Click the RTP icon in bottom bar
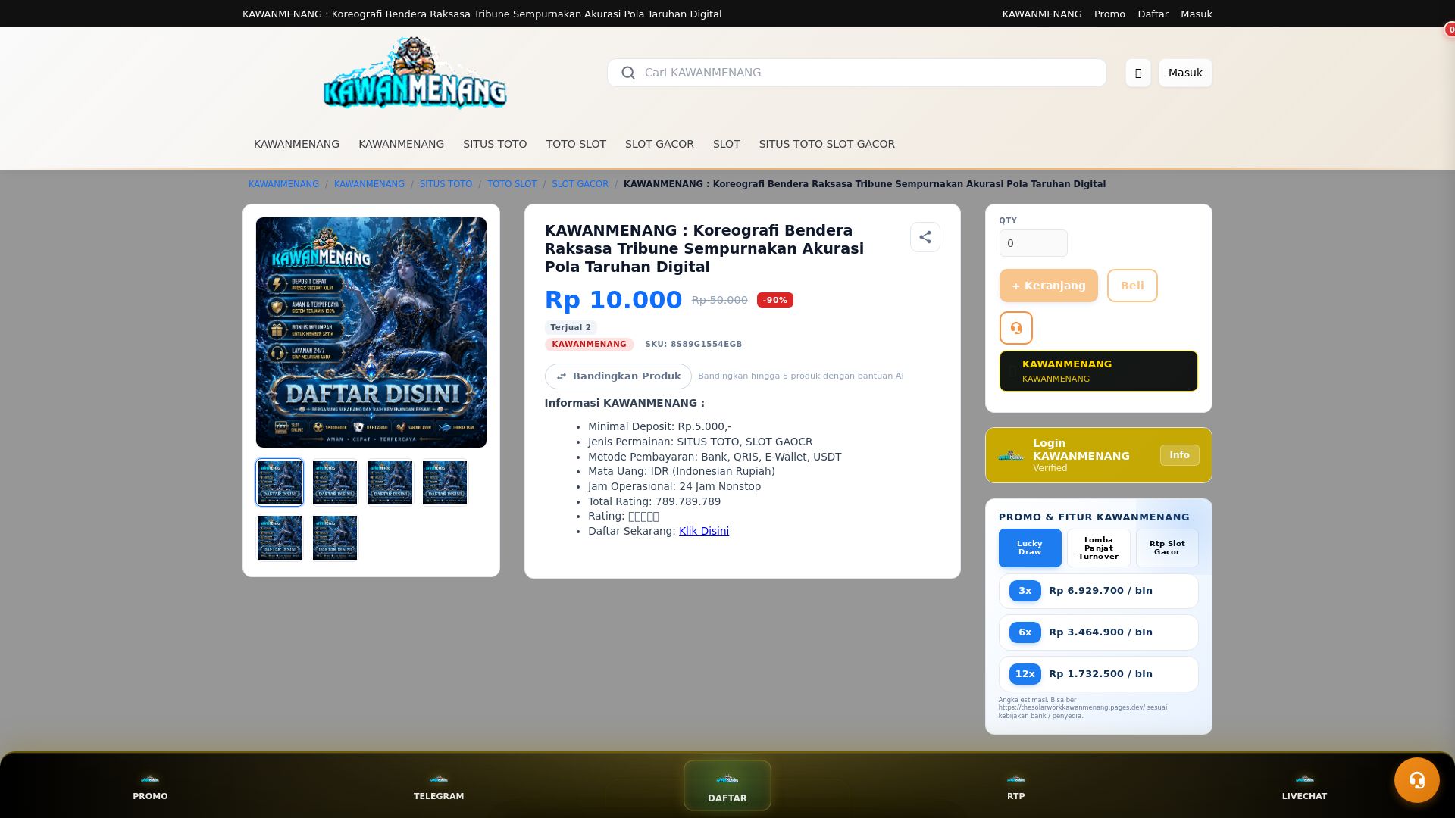The width and height of the screenshot is (1455, 818). coord(1015,779)
